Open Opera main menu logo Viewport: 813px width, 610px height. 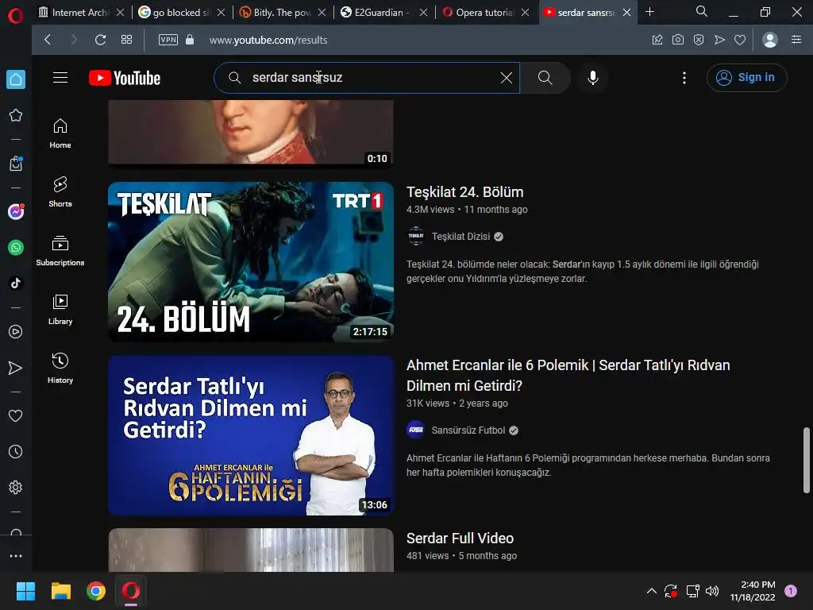pos(16,15)
